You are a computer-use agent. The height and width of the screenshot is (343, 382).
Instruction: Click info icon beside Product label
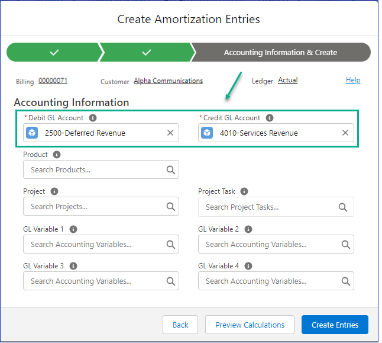(x=57, y=155)
